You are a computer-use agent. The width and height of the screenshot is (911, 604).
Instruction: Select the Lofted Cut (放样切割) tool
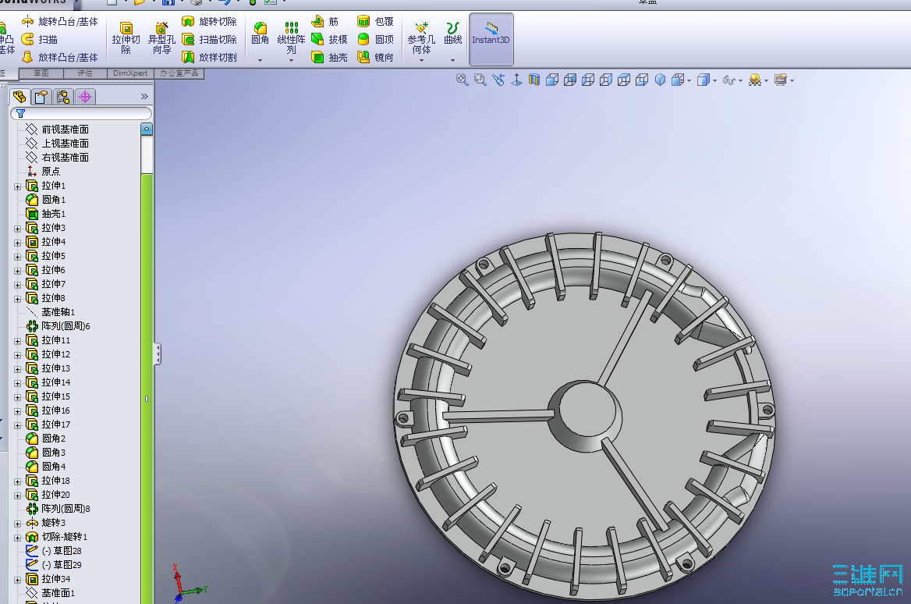pyautogui.click(x=209, y=58)
